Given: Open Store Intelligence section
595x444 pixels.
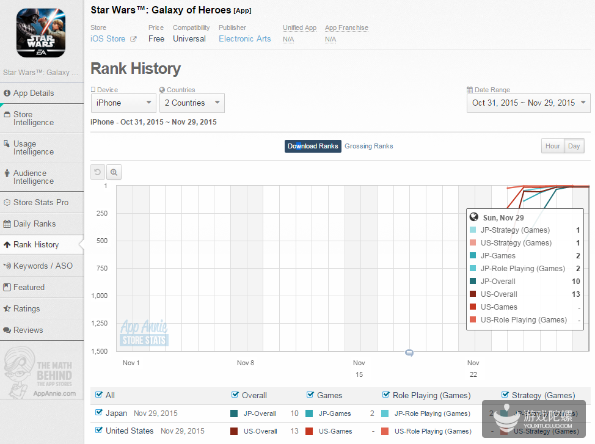Looking at the screenshot, I should point(42,118).
